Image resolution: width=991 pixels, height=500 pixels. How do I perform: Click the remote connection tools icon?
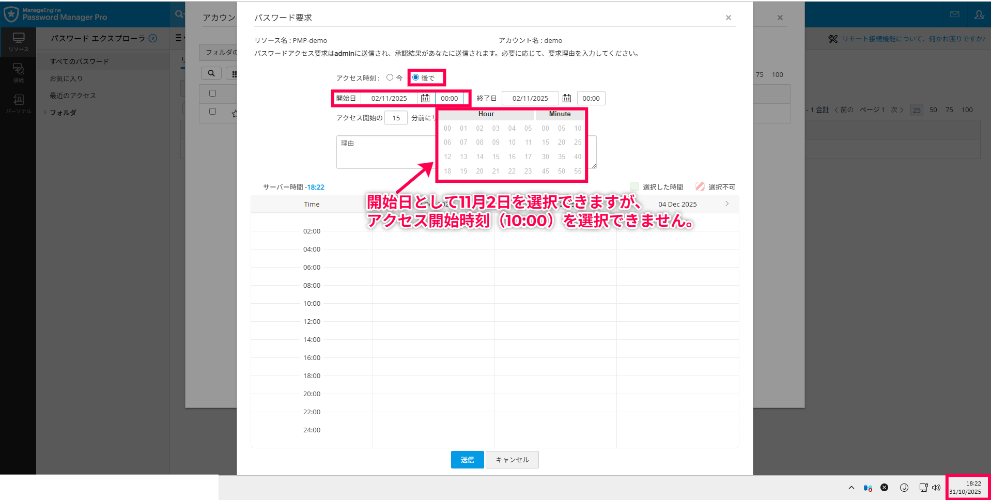(833, 39)
